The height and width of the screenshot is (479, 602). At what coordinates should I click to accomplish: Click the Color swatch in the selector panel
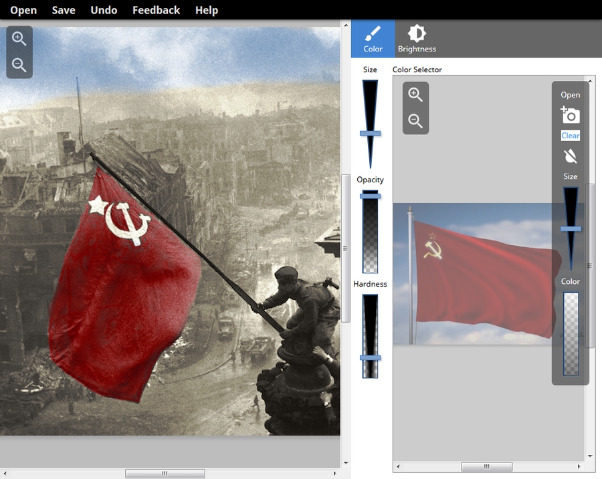pos(571,333)
